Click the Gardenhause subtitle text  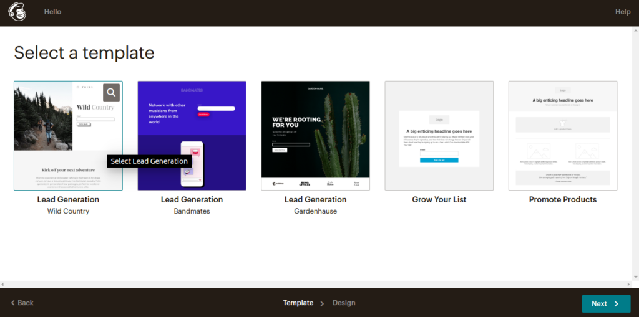pyautogui.click(x=315, y=211)
